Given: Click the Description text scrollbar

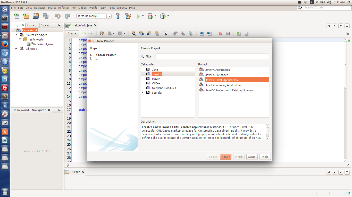Looking at the screenshot, I should click(267, 132).
